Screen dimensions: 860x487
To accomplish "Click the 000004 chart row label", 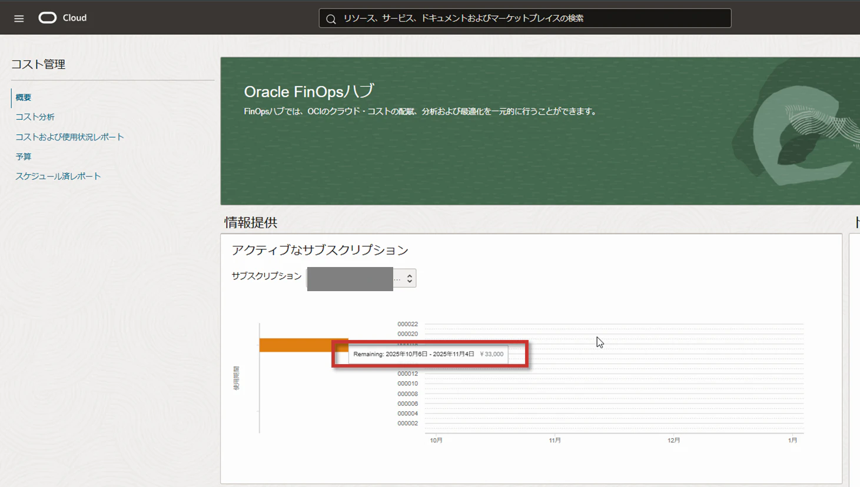I will (407, 413).
